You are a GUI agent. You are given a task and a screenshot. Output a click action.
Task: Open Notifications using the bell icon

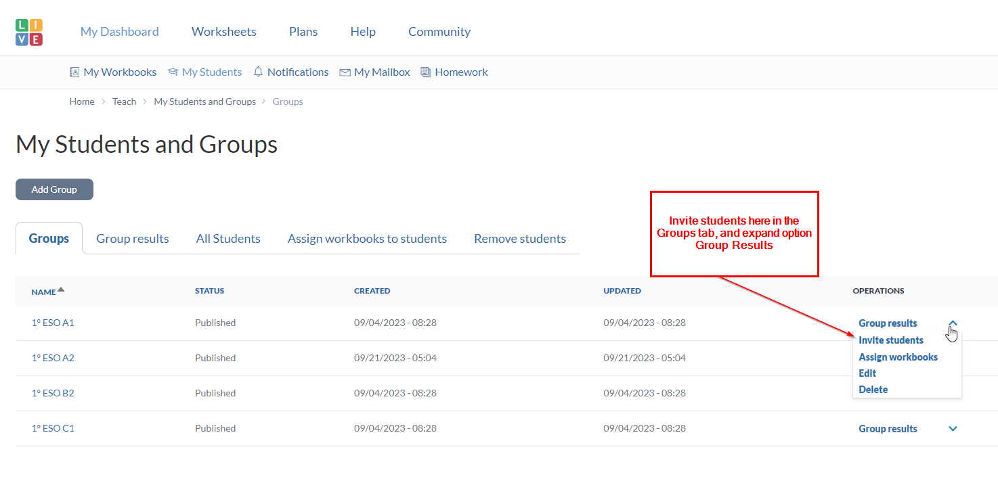[x=258, y=72]
